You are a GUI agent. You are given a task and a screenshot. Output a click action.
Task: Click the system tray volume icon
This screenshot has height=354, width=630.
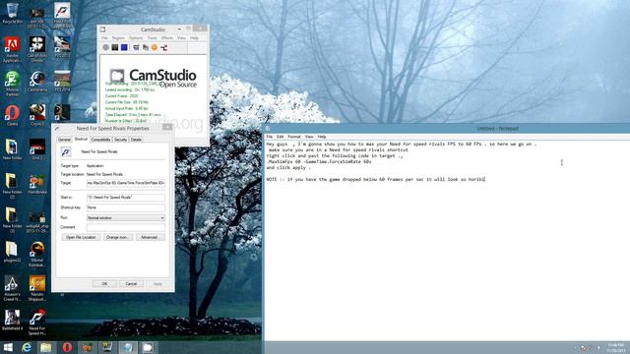click(x=598, y=348)
